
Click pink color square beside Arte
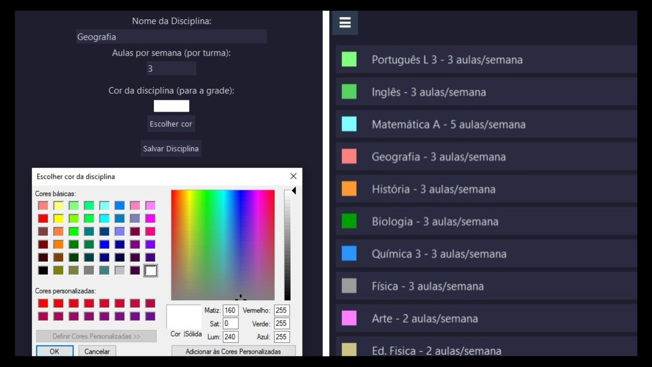pos(349,319)
